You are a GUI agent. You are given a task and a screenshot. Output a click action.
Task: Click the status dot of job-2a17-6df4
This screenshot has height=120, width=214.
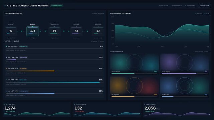pyautogui.click(x=7, y=91)
